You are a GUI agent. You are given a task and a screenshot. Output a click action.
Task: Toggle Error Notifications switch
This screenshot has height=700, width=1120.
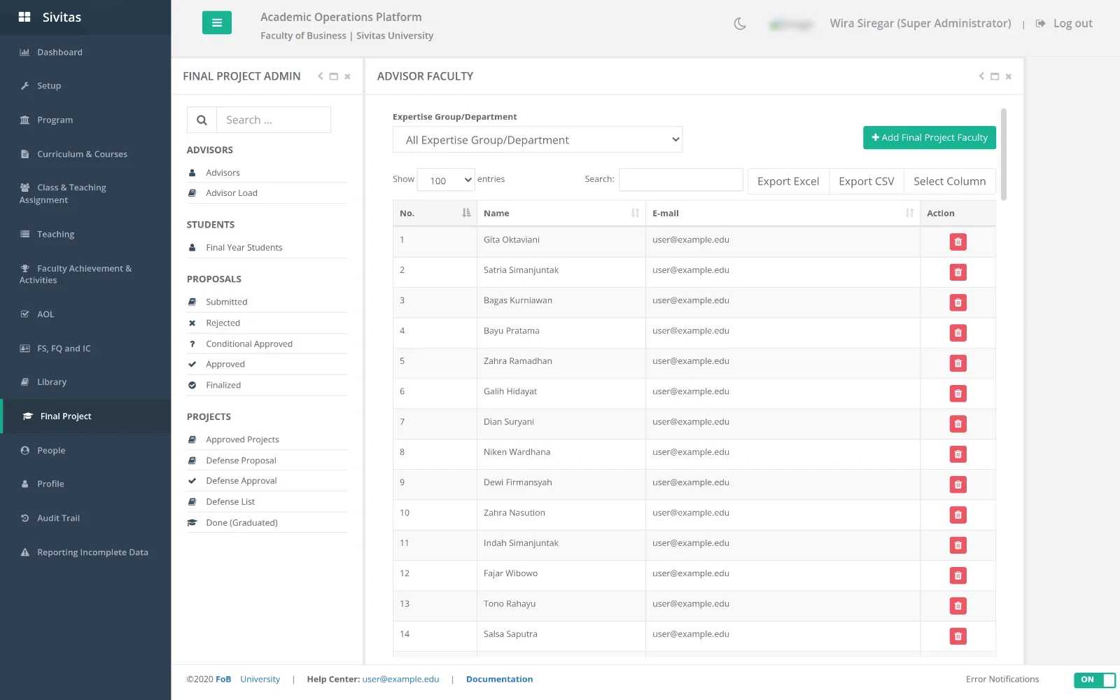point(1094,680)
